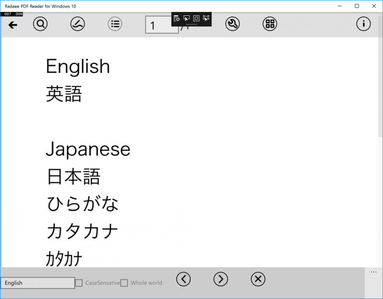Open the outline list view

click(x=115, y=24)
